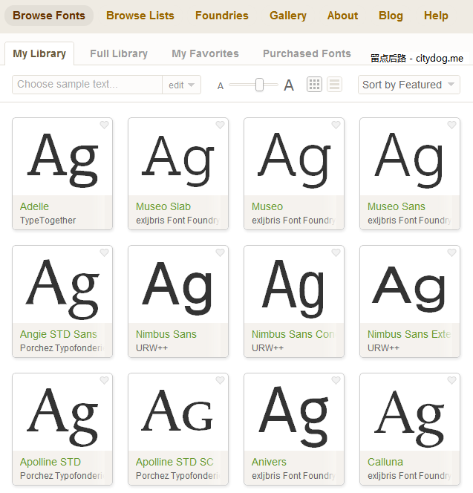Image resolution: width=473 pixels, height=493 pixels.
Task: Open the sample text edit dropdown
Action: point(181,85)
